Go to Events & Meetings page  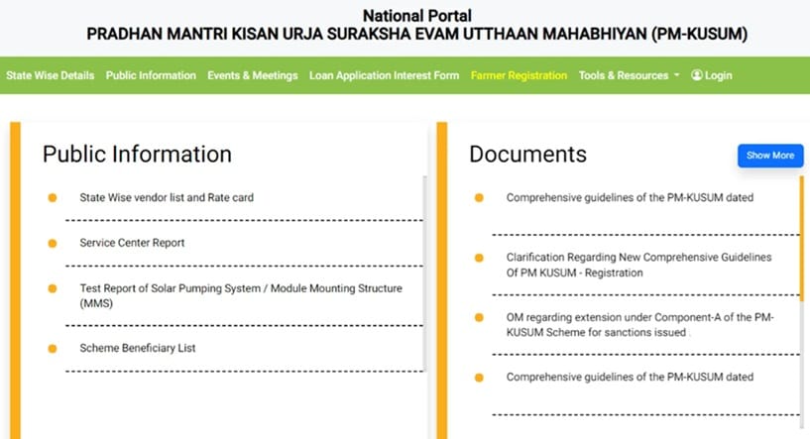[x=253, y=75]
